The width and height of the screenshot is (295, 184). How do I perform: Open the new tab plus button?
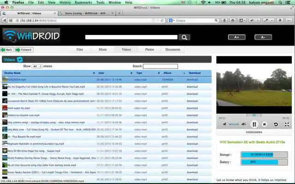[119, 13]
